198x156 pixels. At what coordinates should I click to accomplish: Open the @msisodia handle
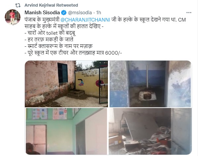pos(80,13)
